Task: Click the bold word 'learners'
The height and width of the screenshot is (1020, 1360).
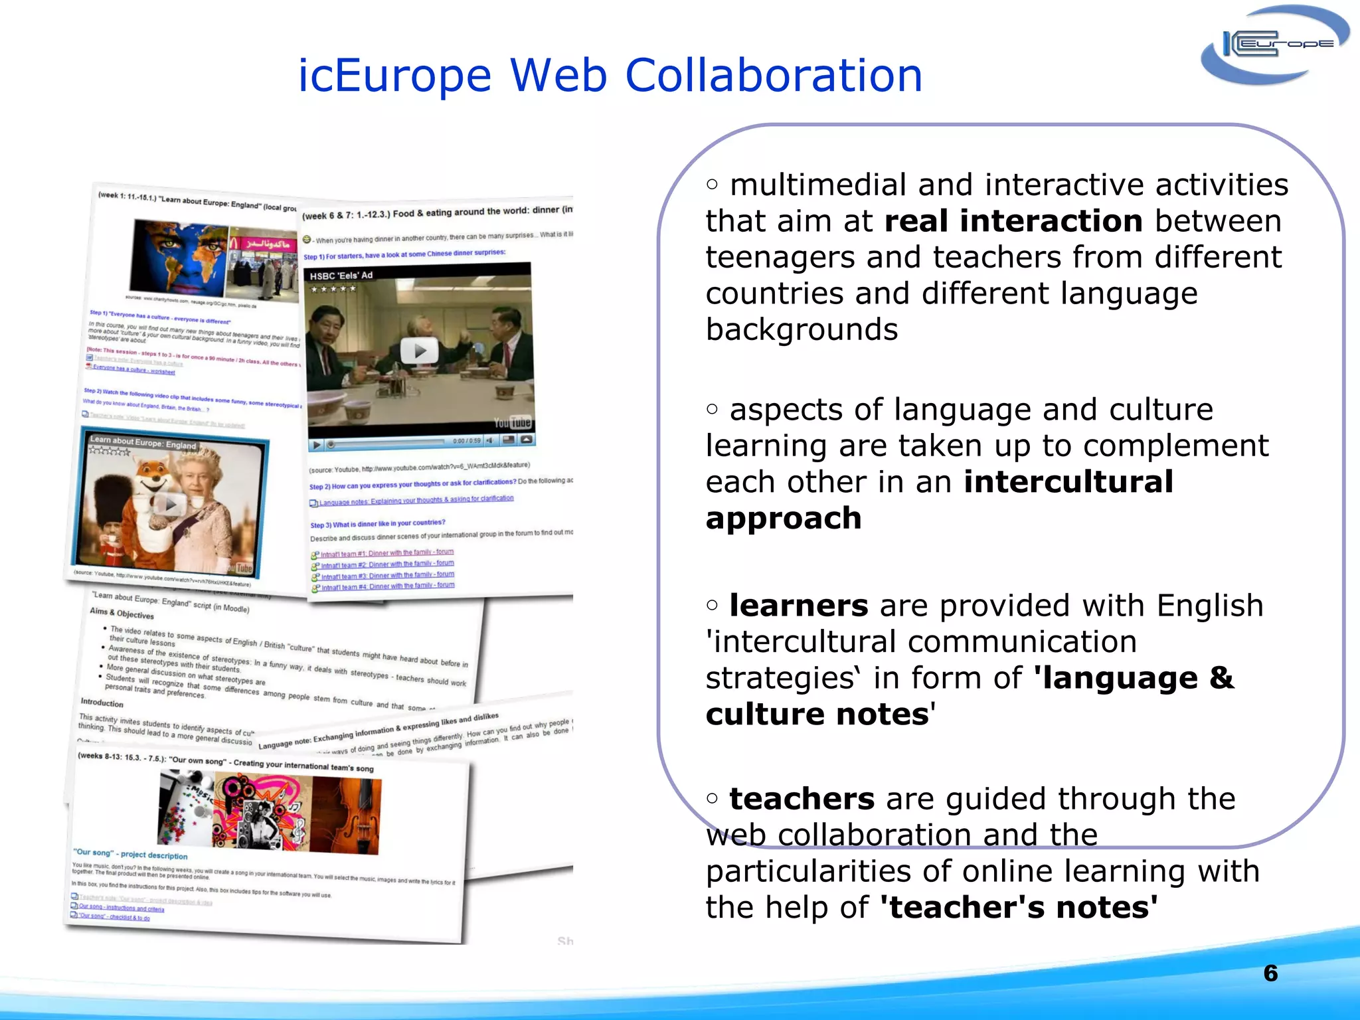Action: point(799,606)
